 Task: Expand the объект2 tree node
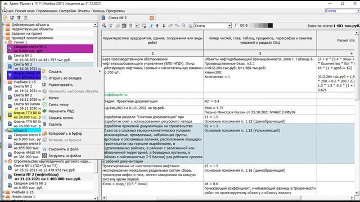(6, 130)
